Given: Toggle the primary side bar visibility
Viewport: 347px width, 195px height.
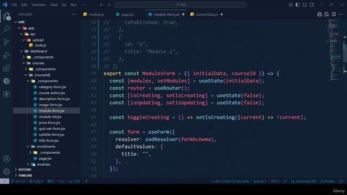Looking at the screenshot, I should 298,5.
